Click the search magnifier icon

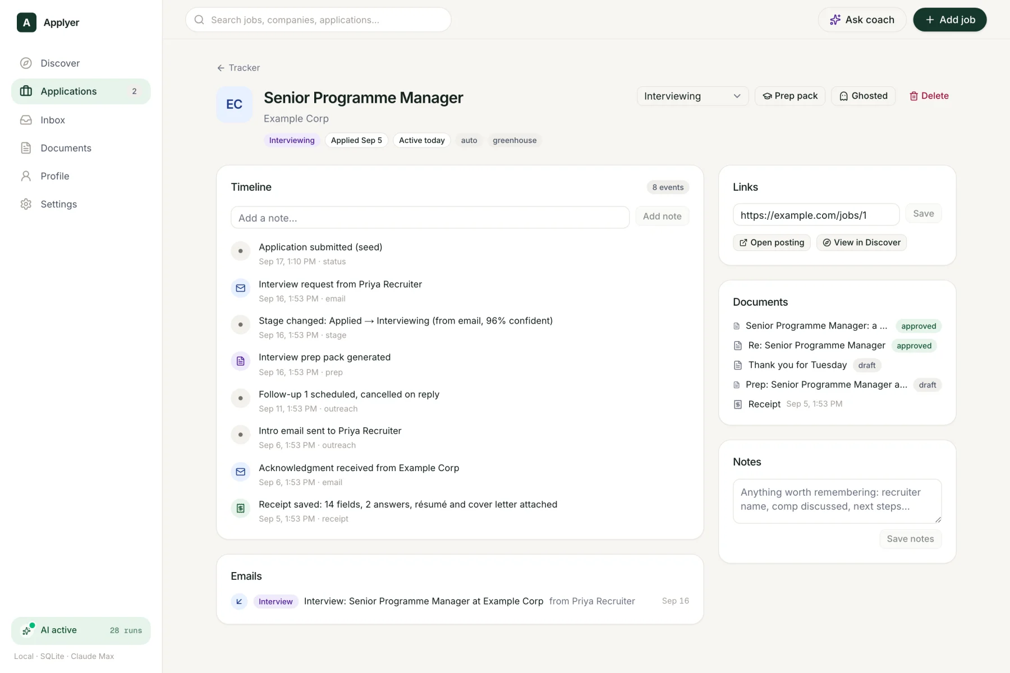coord(199,20)
